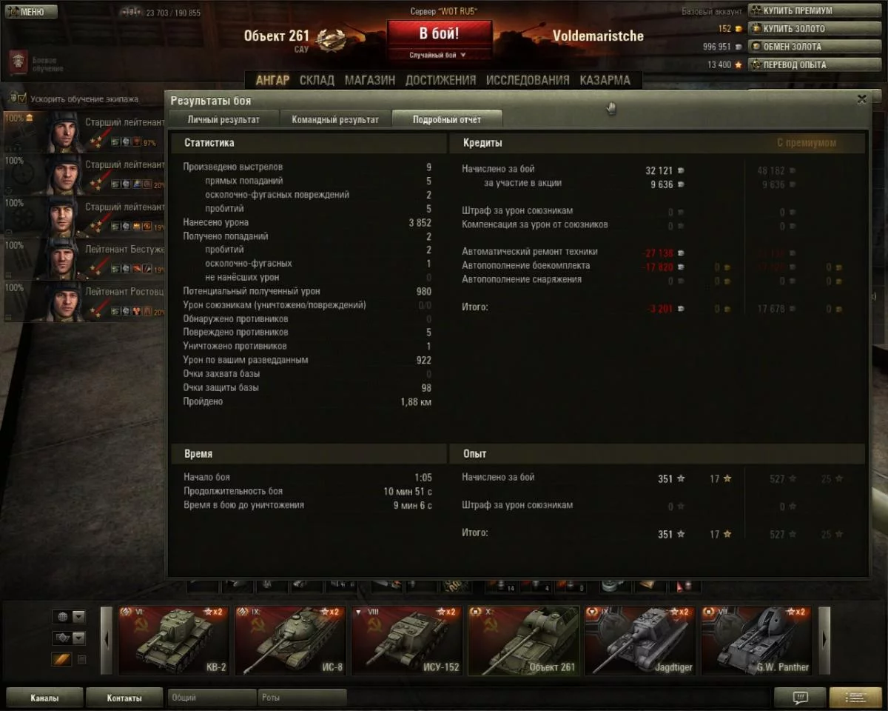Open the МЕНЮ game menu button
Viewport: 888px width, 711px height.
31,12
